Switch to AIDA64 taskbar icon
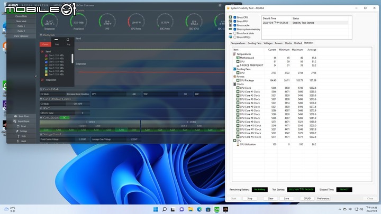The image size is (381, 214). point(217,209)
